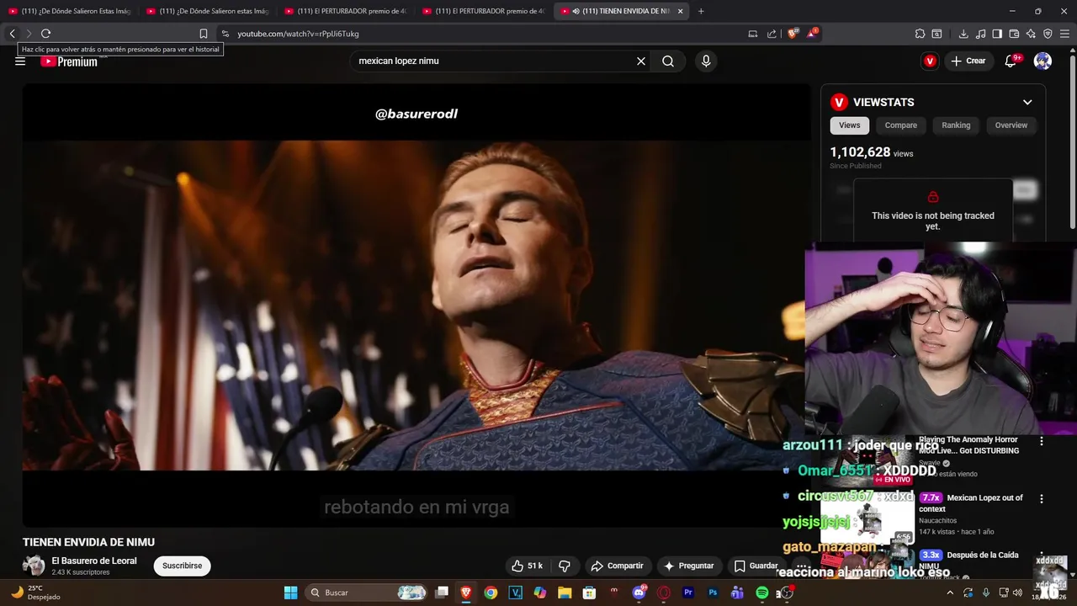The image size is (1077, 606).
Task: Select the Overview tab in ViewStats
Action: [x=1011, y=125]
